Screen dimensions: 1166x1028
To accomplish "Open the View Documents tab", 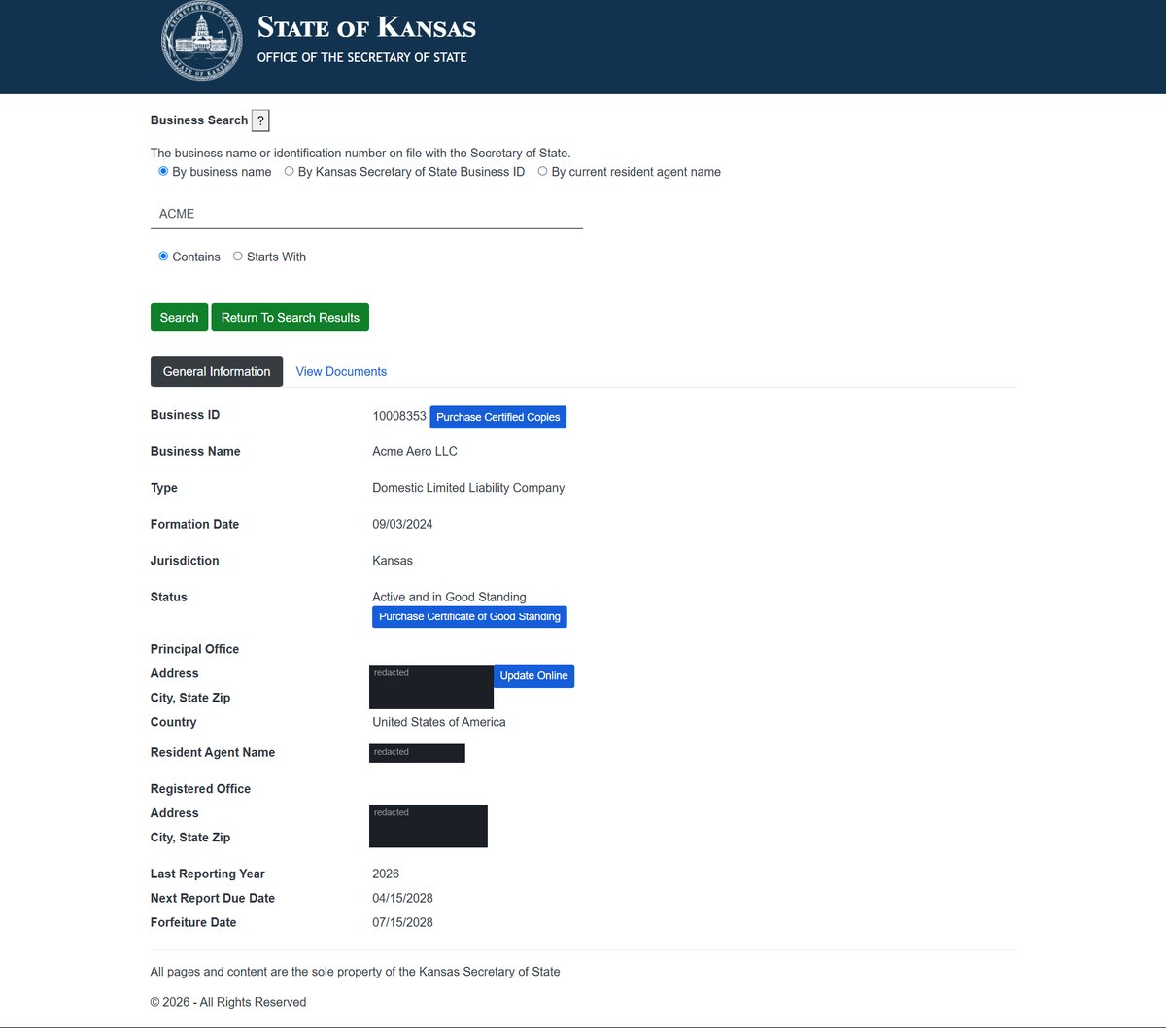I will [x=341, y=371].
